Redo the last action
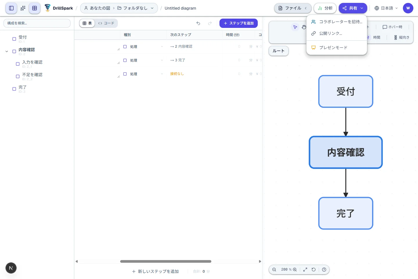This screenshot has width=418, height=279. (210, 23)
